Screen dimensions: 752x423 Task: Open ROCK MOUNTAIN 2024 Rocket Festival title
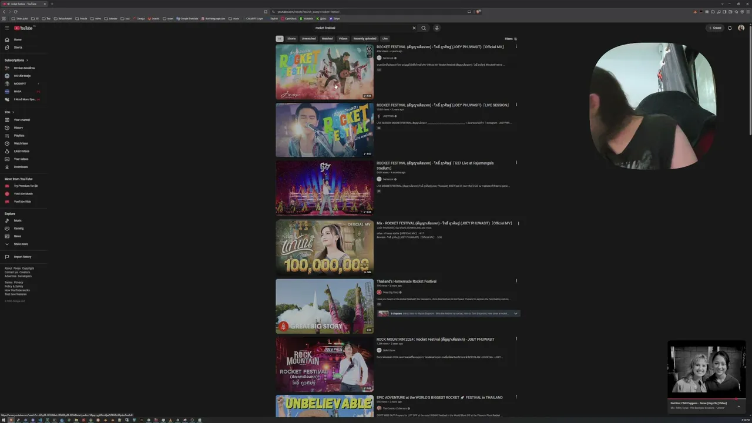tap(435, 339)
